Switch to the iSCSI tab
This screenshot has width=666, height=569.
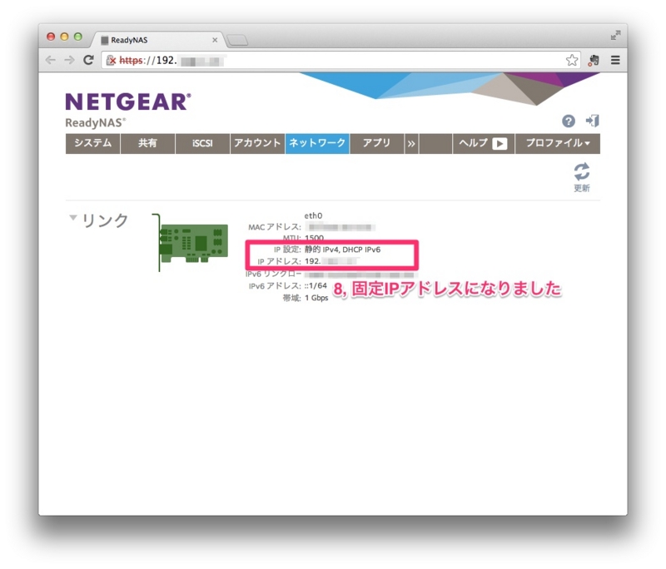(202, 143)
